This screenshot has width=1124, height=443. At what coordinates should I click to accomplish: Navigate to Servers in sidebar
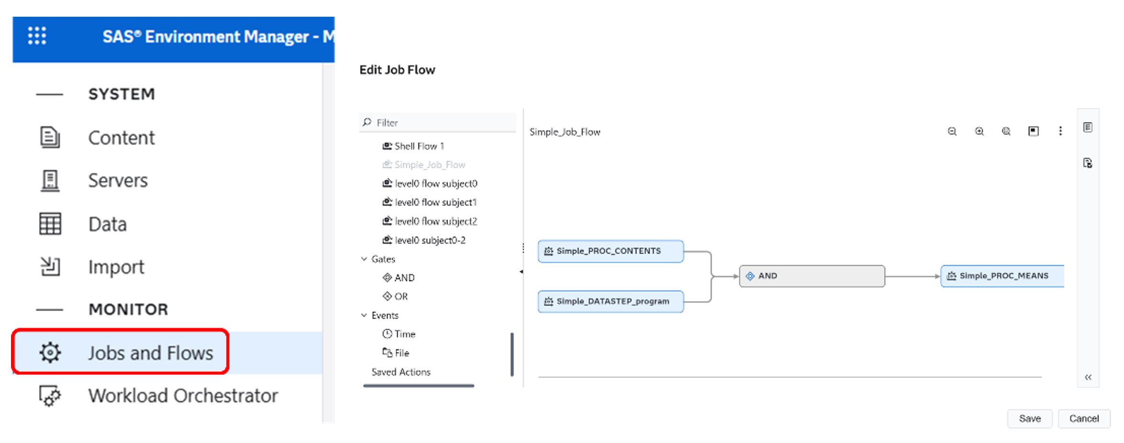coord(118,181)
